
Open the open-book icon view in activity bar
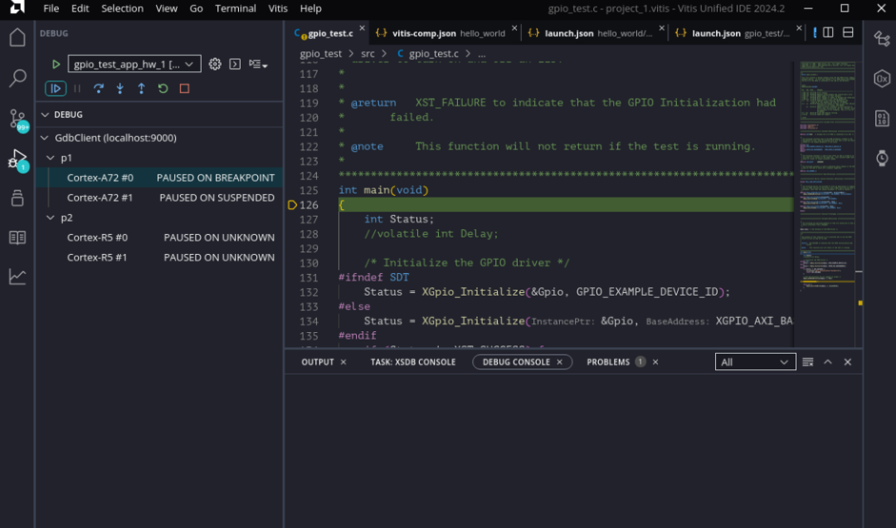(x=17, y=237)
